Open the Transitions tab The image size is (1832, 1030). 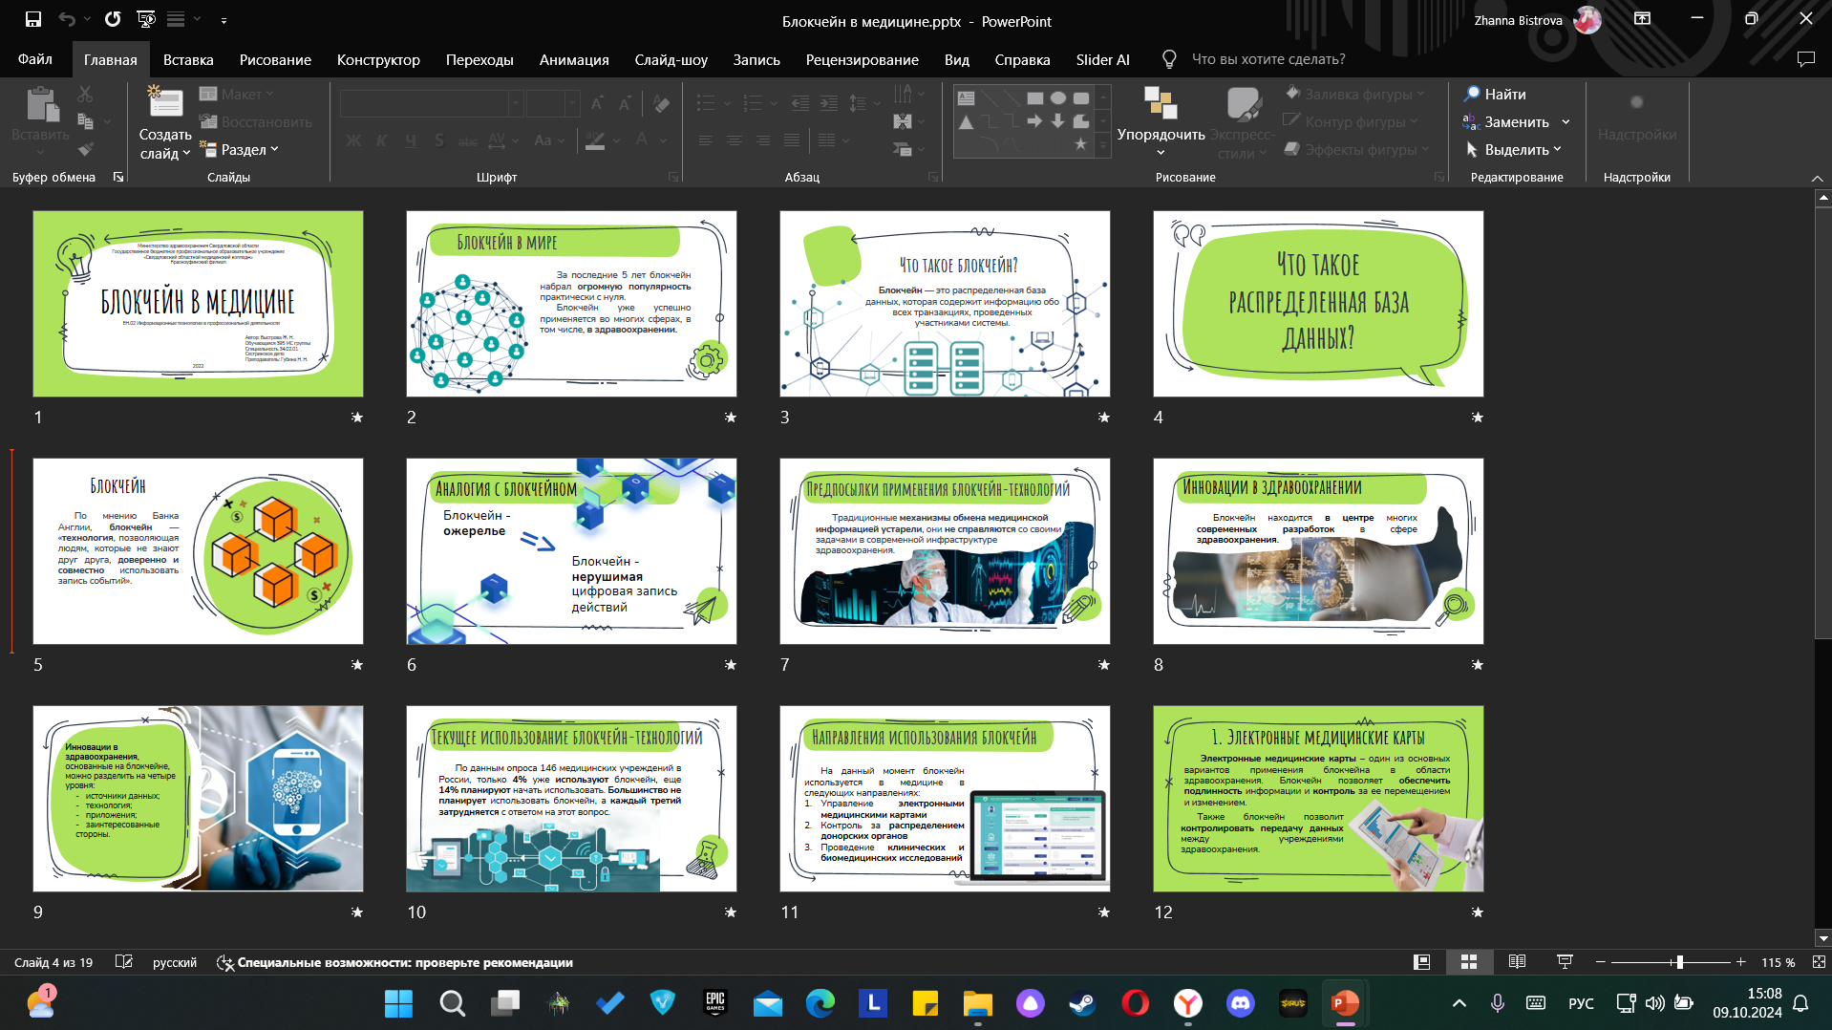coord(479,59)
